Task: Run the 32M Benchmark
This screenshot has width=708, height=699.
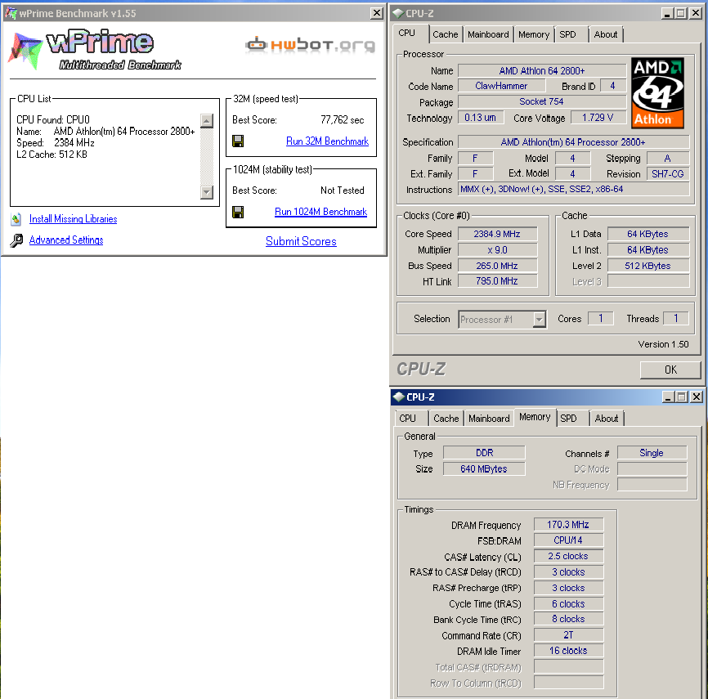Action: point(327,141)
